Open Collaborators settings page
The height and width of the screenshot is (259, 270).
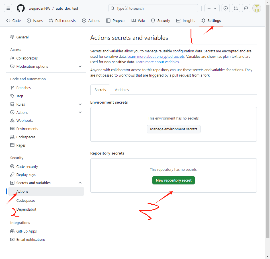point(46,58)
